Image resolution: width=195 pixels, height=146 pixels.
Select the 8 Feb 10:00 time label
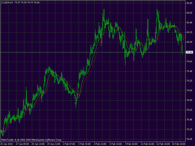tap(116, 144)
